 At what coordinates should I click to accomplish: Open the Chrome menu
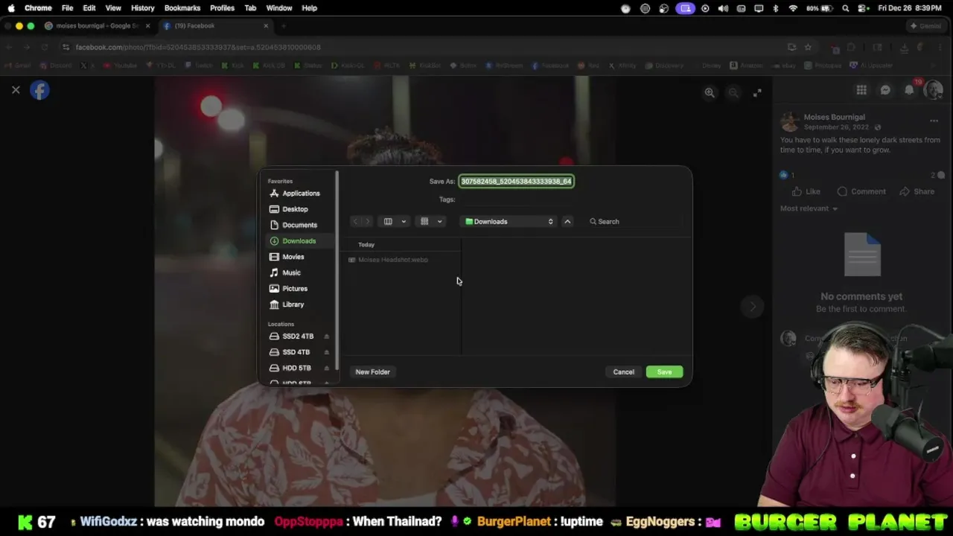pos(38,8)
